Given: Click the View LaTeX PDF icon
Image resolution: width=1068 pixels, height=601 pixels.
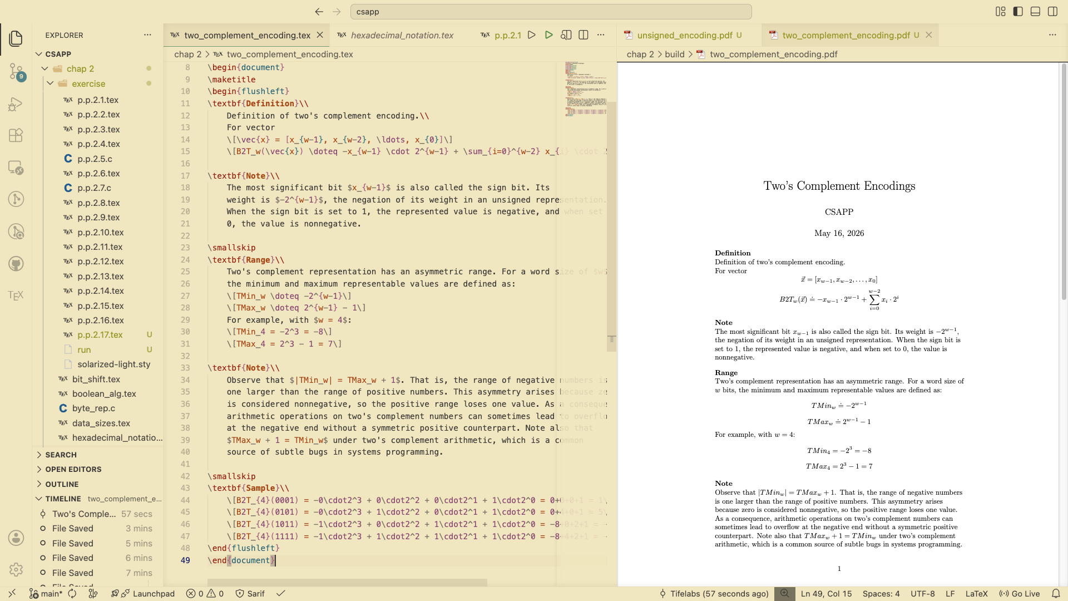Looking at the screenshot, I should pyautogui.click(x=566, y=35).
